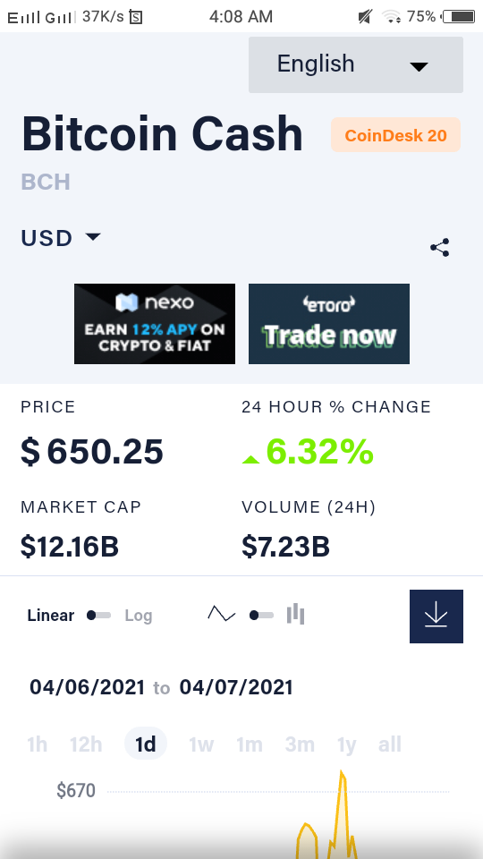Select the line chart icon

click(221, 614)
